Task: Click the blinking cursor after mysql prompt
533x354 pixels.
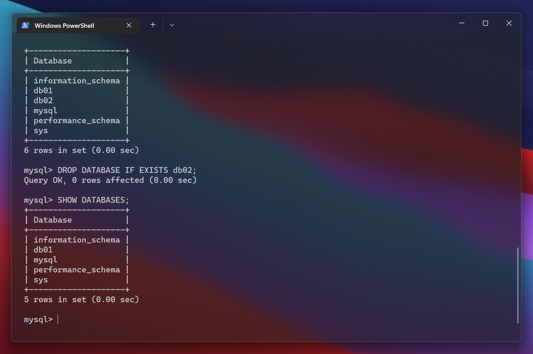Action: (58, 319)
